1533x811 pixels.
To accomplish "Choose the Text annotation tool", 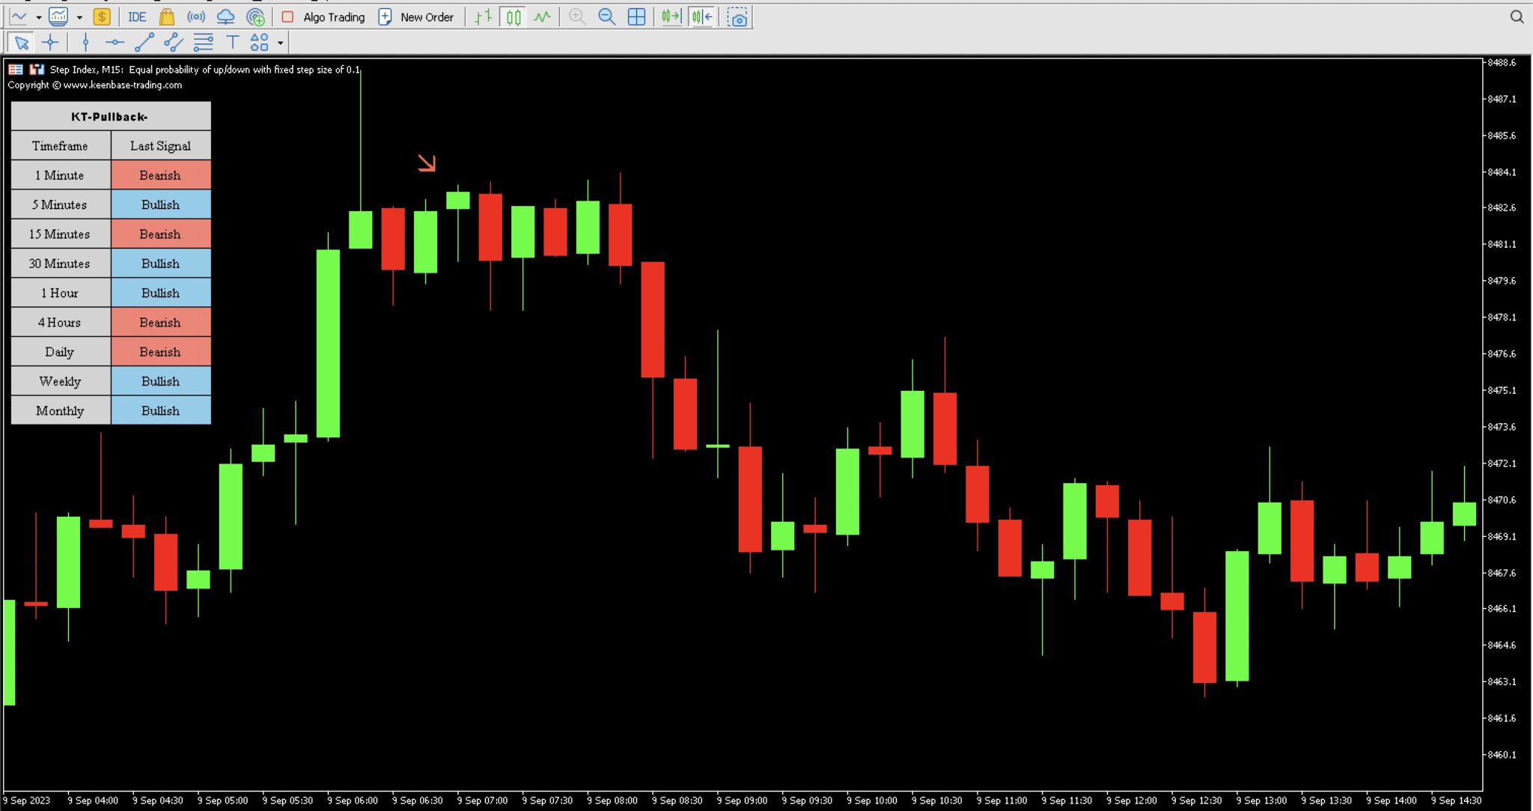I will tap(232, 43).
